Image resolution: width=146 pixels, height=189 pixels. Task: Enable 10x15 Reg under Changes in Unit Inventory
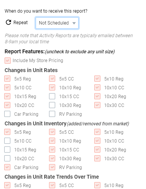pos(7,150)
